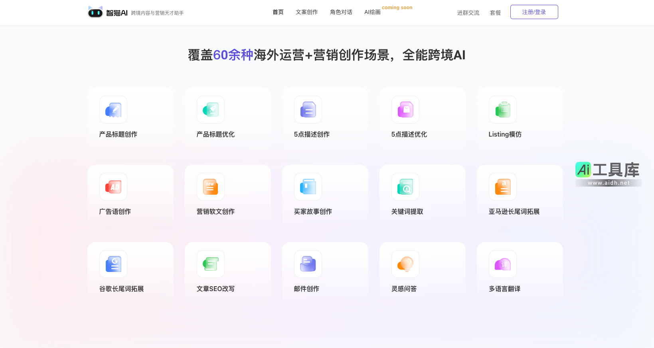The width and height of the screenshot is (654, 348).
Task: Open the 灵感问答 lightbulb icon
Action: click(405, 264)
